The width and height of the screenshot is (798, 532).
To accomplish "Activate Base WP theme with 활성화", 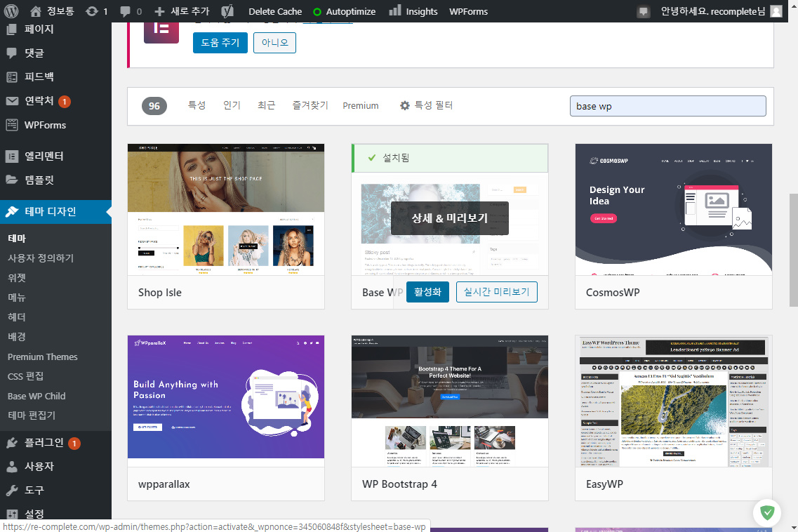I will point(427,292).
